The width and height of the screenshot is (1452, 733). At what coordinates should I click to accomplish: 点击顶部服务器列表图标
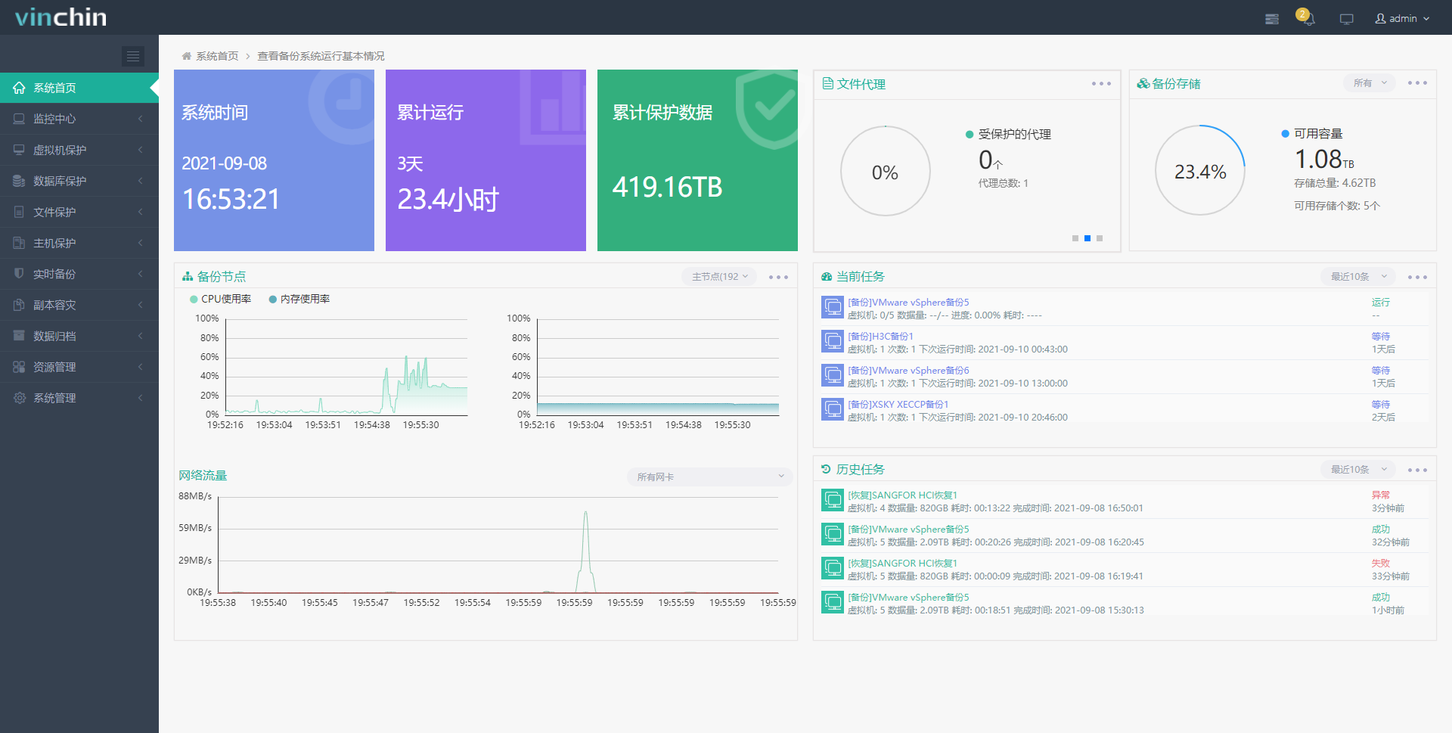[x=1271, y=18]
